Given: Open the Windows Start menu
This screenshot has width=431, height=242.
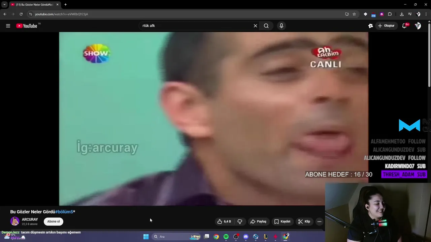Looking at the screenshot, I should pyautogui.click(x=146, y=237).
